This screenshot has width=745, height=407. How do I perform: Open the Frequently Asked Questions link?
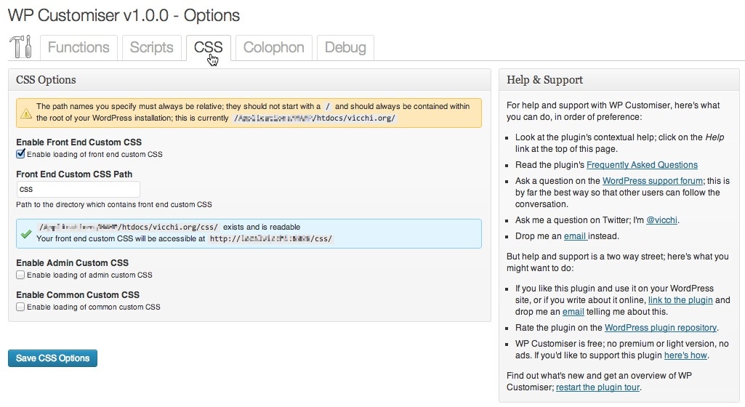coord(642,165)
